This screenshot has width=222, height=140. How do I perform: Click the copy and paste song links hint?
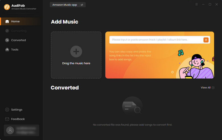(130, 56)
